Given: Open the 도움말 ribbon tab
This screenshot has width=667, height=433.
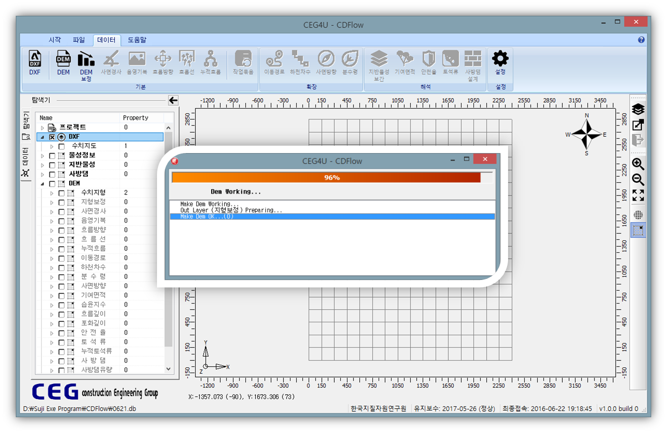Looking at the screenshot, I should (137, 40).
